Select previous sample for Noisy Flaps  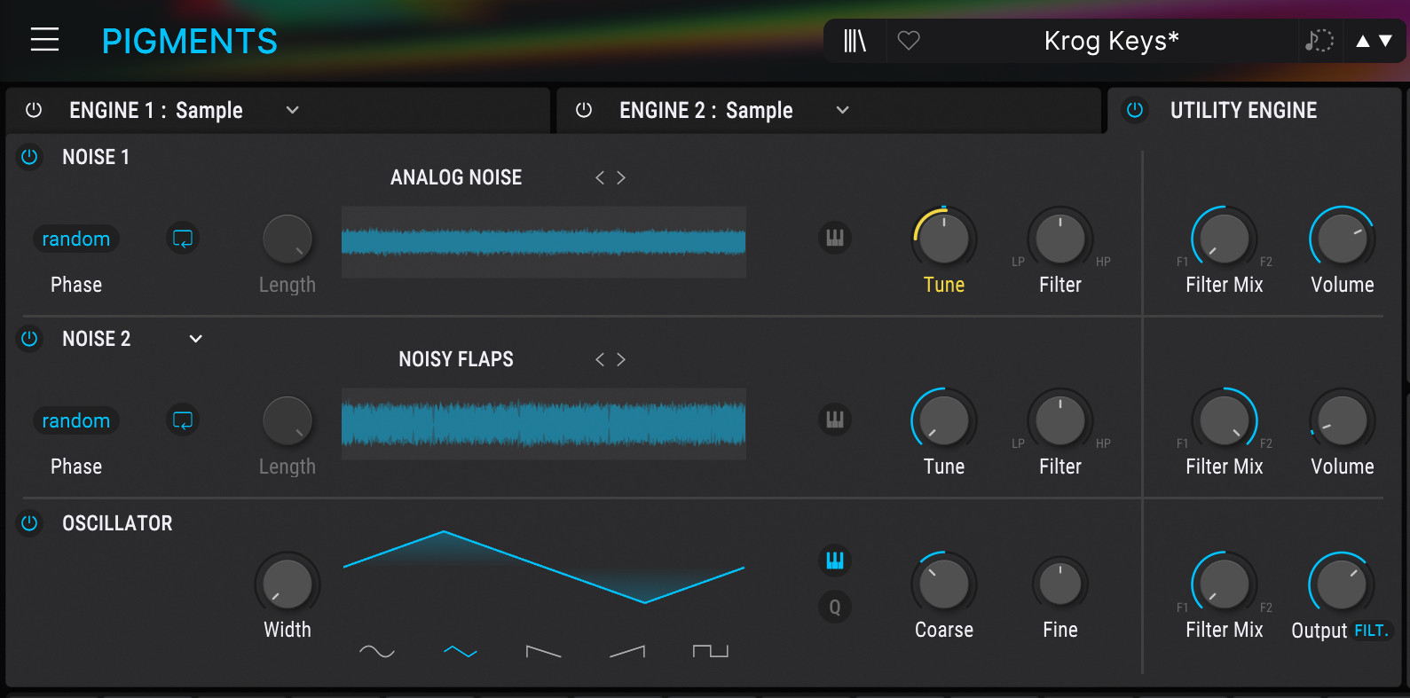click(x=600, y=359)
